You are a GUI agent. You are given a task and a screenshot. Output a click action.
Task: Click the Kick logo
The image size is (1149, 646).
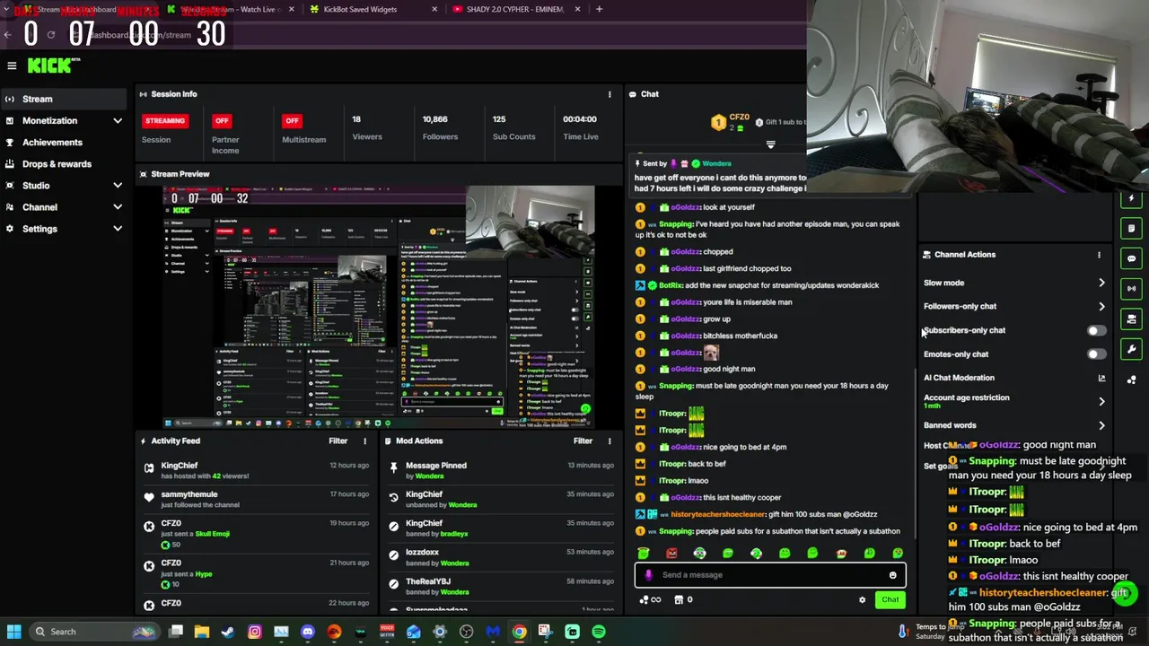point(54,65)
